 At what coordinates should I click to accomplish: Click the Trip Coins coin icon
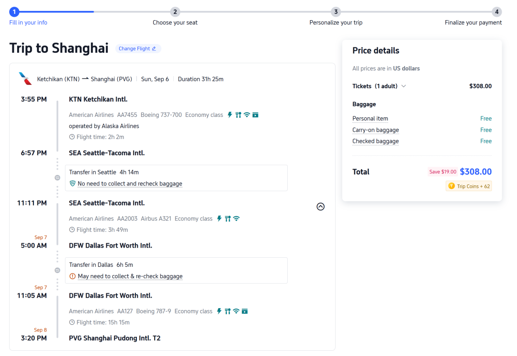coord(451,186)
